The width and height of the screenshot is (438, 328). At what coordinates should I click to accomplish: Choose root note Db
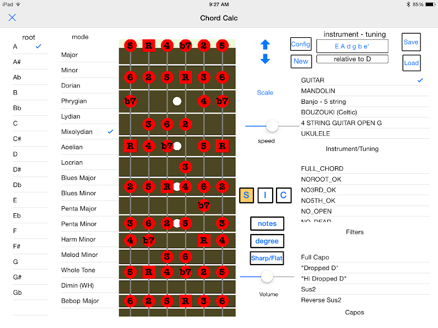pyautogui.click(x=31, y=185)
